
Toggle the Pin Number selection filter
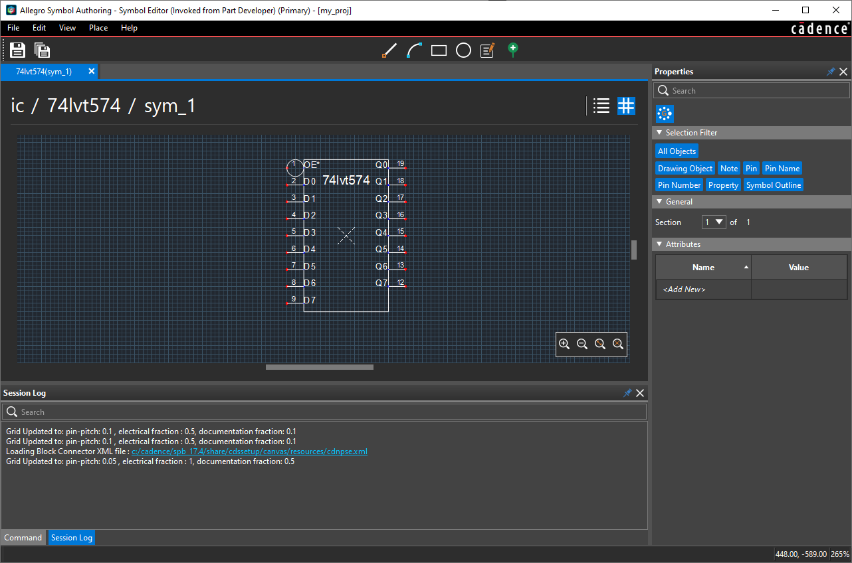(679, 185)
